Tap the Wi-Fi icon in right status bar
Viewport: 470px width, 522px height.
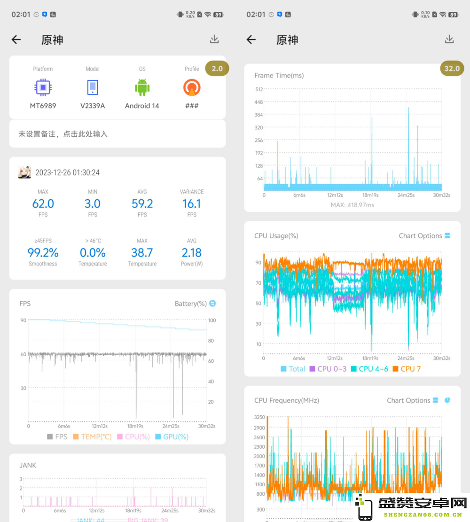[443, 15]
